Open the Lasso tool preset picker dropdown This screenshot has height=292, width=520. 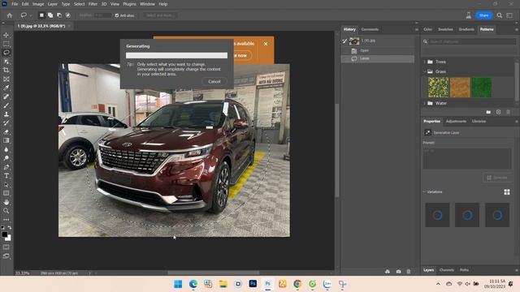(31, 15)
